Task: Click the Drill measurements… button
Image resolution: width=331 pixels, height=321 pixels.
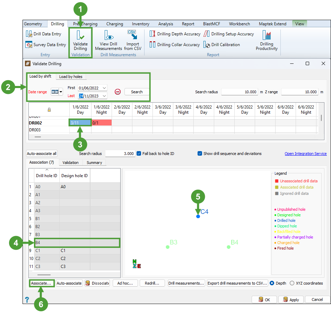Action: (186, 283)
